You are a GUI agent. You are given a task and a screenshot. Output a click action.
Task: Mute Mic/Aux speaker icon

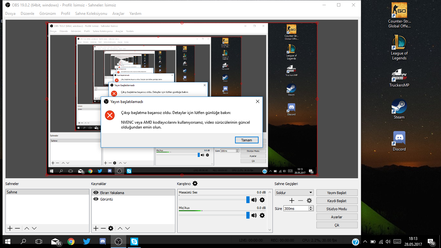tap(254, 215)
